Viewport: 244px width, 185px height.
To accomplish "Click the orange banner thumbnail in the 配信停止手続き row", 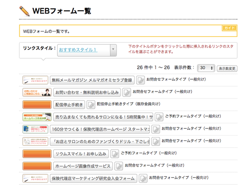I will [x=37, y=105].
